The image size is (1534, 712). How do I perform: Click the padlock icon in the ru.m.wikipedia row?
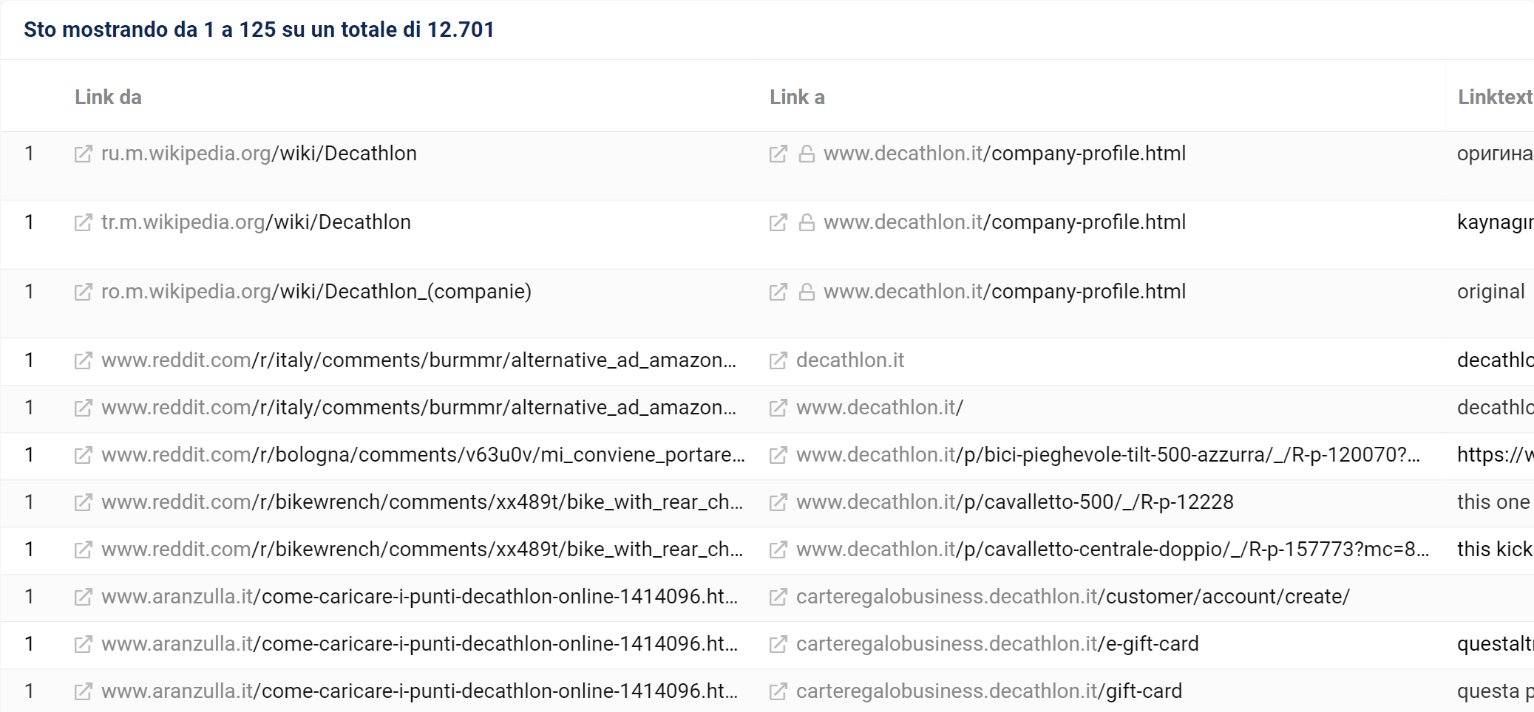click(x=807, y=154)
